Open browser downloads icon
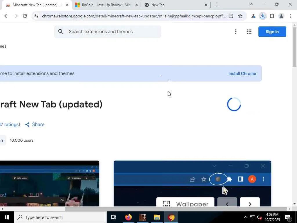This screenshot has width=297, height=223. 263,16
